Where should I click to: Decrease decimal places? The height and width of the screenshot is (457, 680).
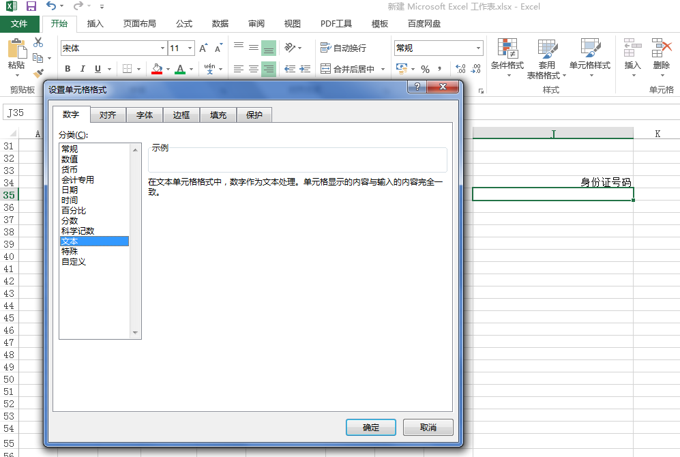pyautogui.click(x=476, y=69)
